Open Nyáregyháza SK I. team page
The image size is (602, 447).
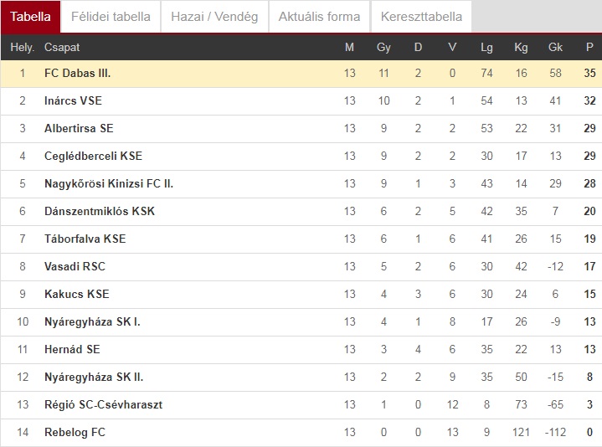point(92,321)
